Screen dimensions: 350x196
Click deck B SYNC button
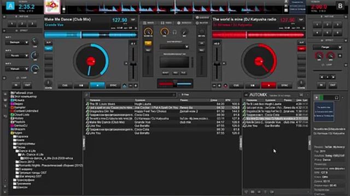(x=284, y=85)
